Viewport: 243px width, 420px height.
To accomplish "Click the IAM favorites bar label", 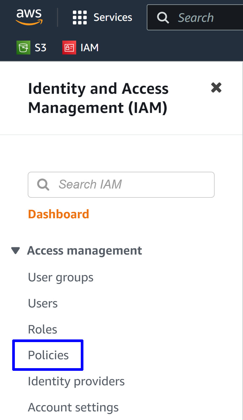I will (x=90, y=48).
